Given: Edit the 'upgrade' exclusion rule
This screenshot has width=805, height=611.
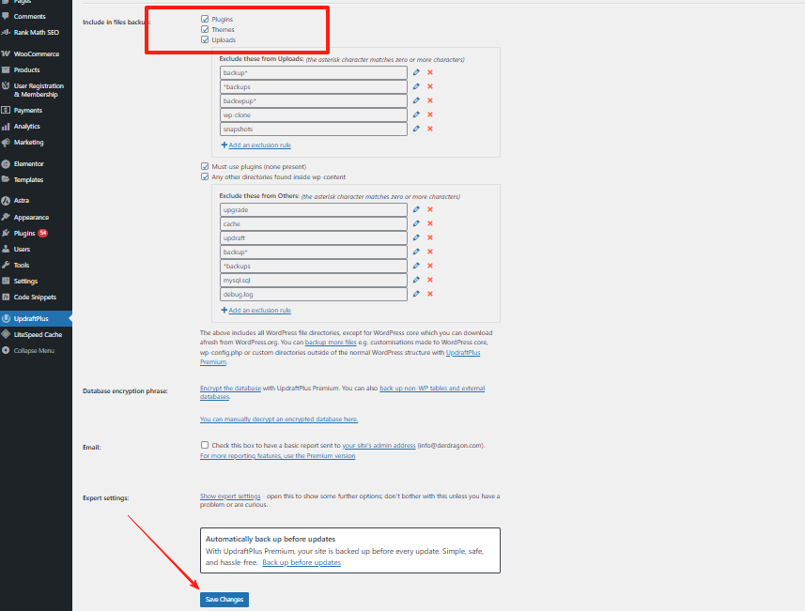Looking at the screenshot, I should [416, 209].
